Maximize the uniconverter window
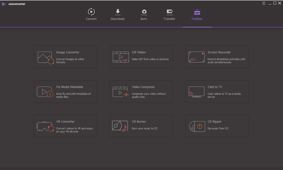This screenshot has width=283, height=170. click(x=275, y=3)
